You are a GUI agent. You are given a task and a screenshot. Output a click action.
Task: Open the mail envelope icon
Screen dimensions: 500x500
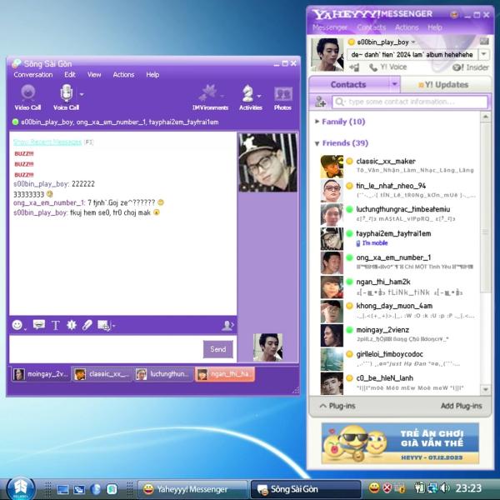tap(484, 41)
